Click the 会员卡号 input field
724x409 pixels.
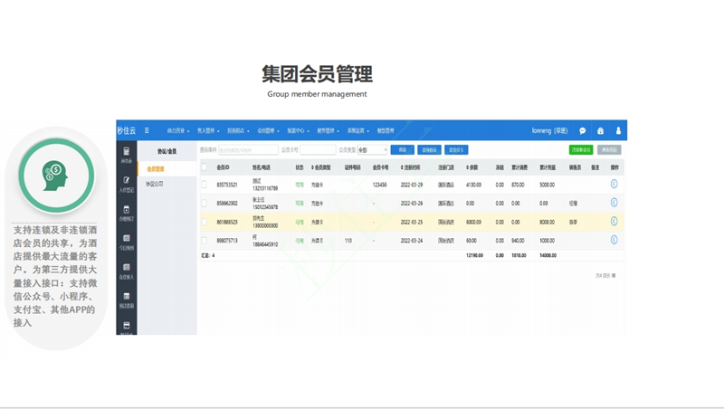pos(317,150)
